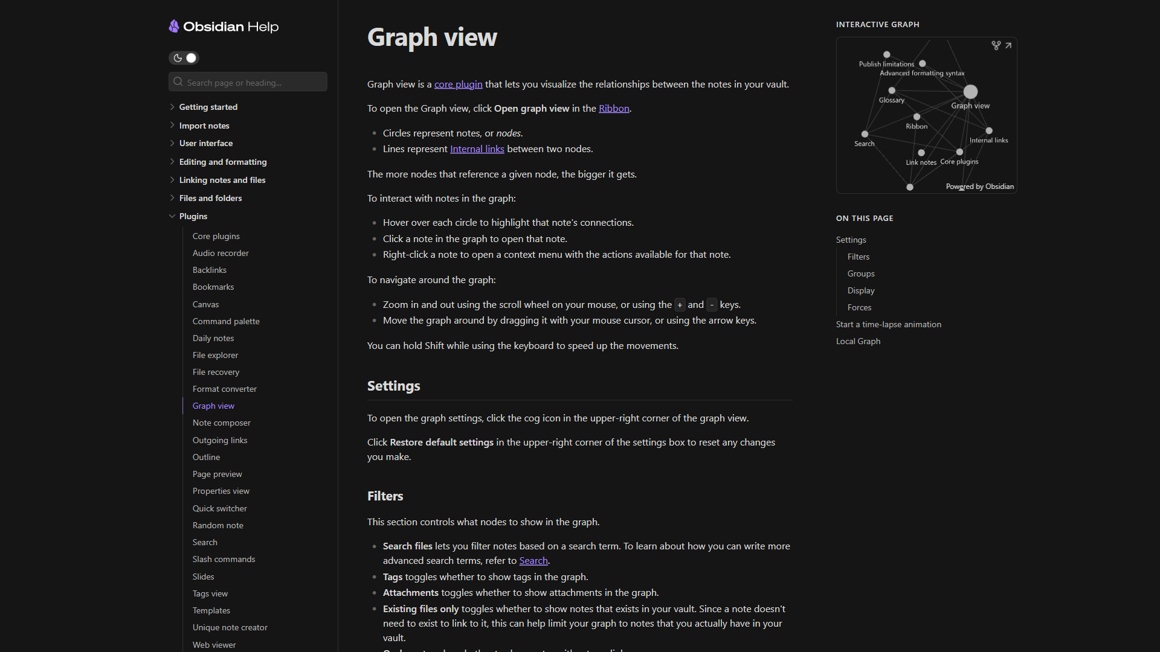Jump to Local Graph section
Screen dimensions: 1160x652
pyautogui.click(x=858, y=341)
